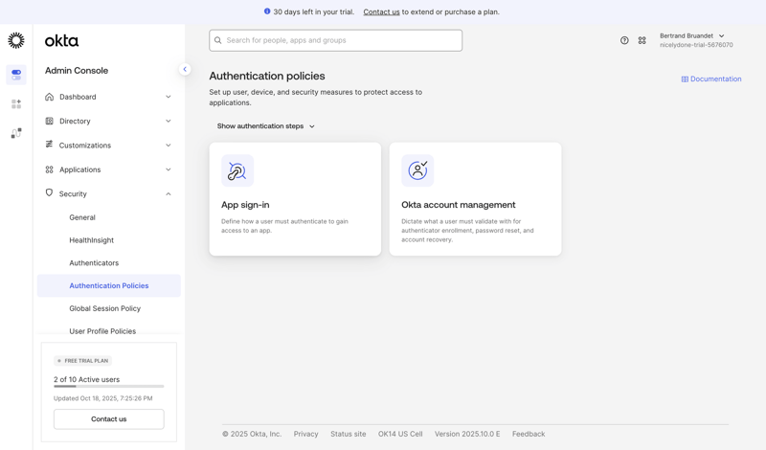Open the General security page
The width and height of the screenshot is (766, 450).
[82, 217]
